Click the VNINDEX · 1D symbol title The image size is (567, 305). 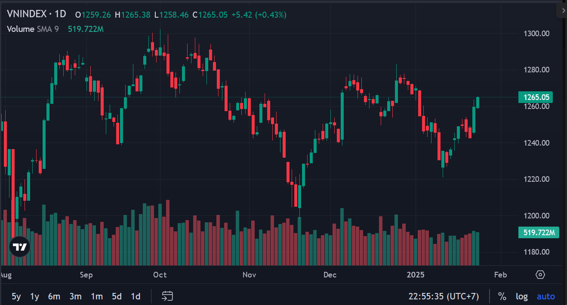pyautogui.click(x=37, y=14)
